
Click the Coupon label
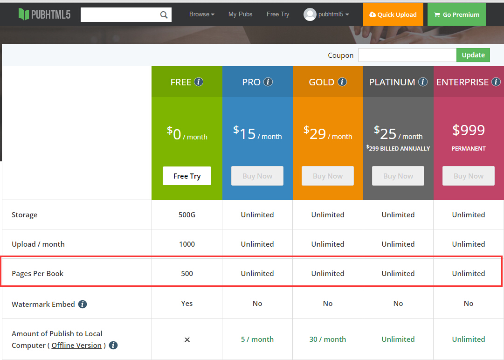[340, 55]
